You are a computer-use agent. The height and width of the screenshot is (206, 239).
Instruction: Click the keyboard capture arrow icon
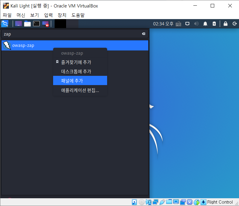pos(203,202)
